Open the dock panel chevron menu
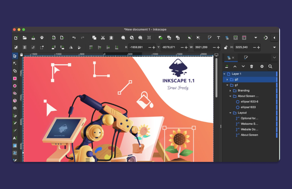This screenshot has height=189, width=292. 274,57
